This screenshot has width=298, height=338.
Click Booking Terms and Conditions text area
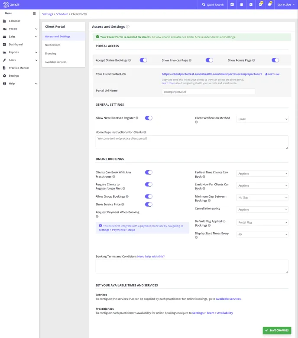tap(192, 266)
